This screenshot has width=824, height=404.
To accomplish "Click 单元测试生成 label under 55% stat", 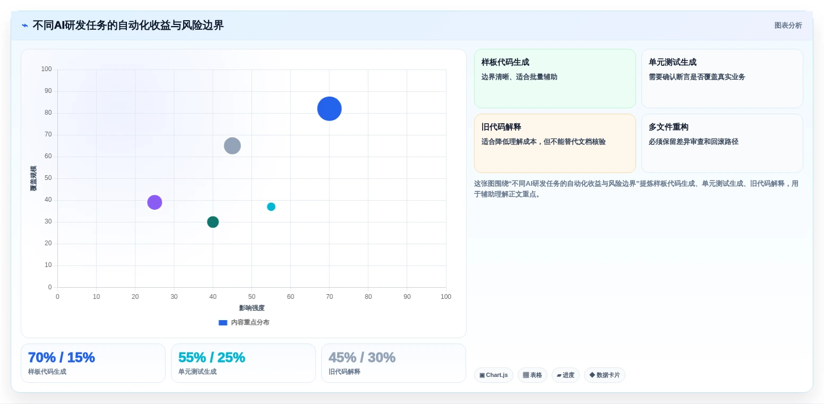I will click(198, 372).
